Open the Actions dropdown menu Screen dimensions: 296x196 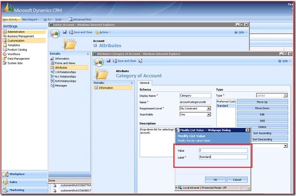[103, 32]
